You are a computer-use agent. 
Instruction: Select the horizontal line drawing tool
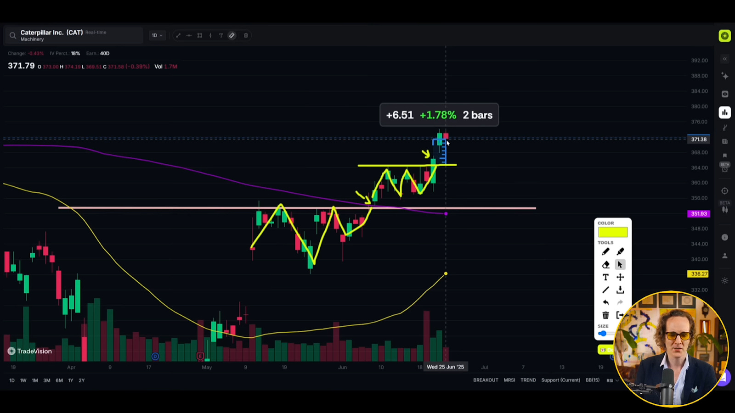coord(189,35)
